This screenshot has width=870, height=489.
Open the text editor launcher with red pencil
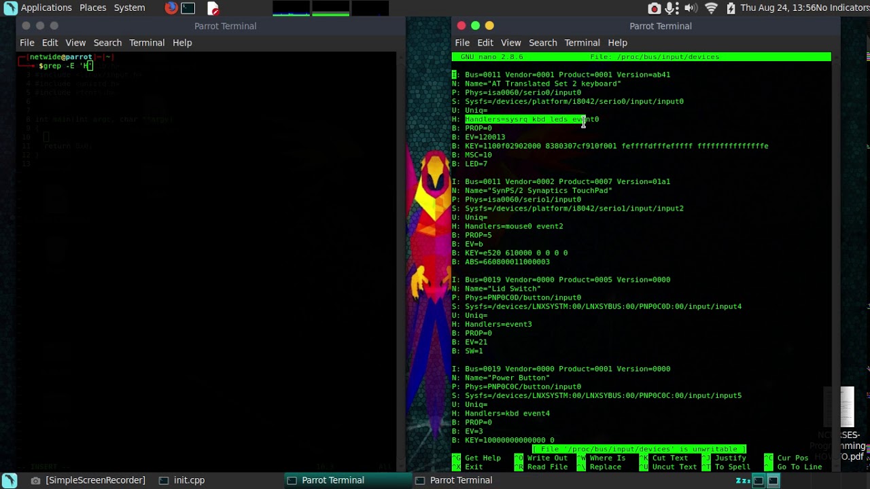pos(213,8)
